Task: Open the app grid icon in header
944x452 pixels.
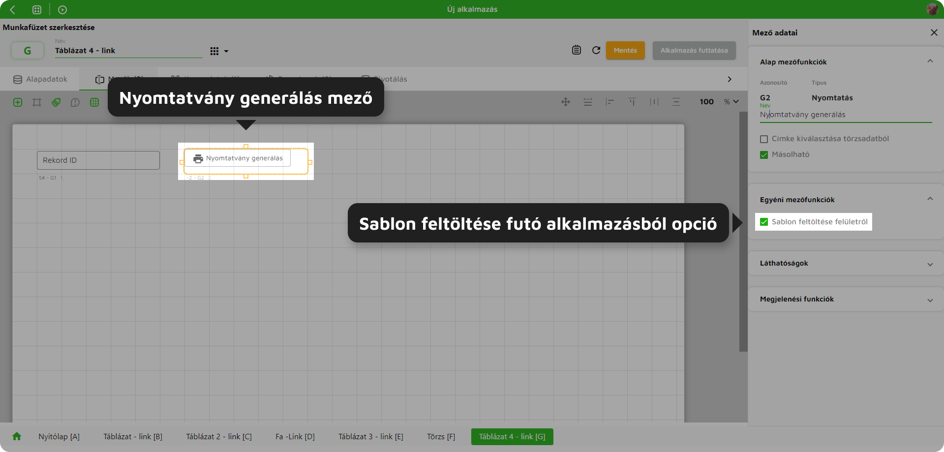Action: [x=37, y=9]
